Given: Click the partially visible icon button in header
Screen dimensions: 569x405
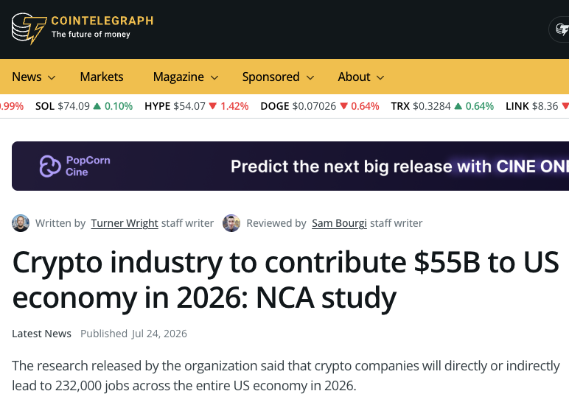Looking at the screenshot, I should click(559, 29).
